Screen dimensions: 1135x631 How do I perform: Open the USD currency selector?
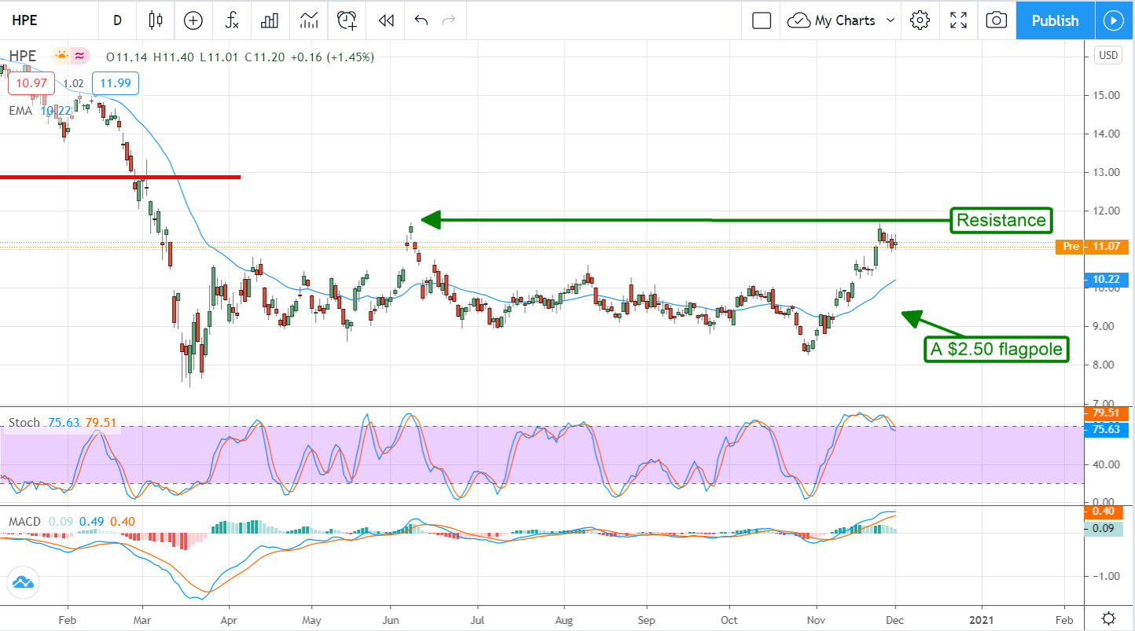[1108, 56]
